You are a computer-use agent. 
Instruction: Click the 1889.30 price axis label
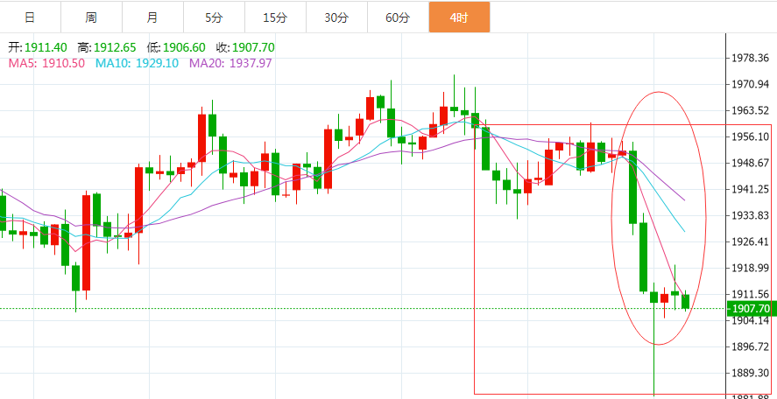point(751,373)
